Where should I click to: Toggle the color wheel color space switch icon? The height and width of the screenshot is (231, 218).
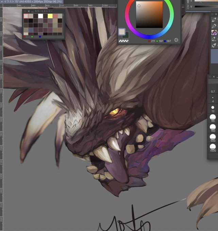(176, 40)
